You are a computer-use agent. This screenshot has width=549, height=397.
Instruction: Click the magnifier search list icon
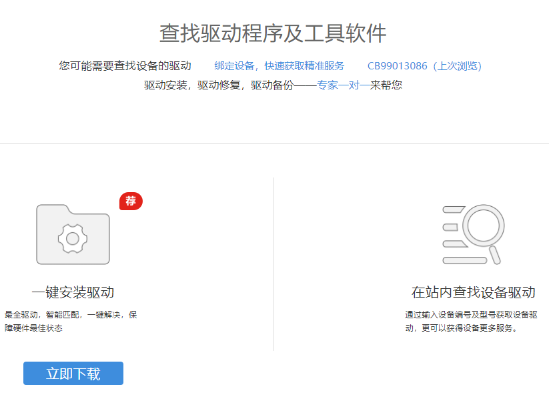(474, 234)
